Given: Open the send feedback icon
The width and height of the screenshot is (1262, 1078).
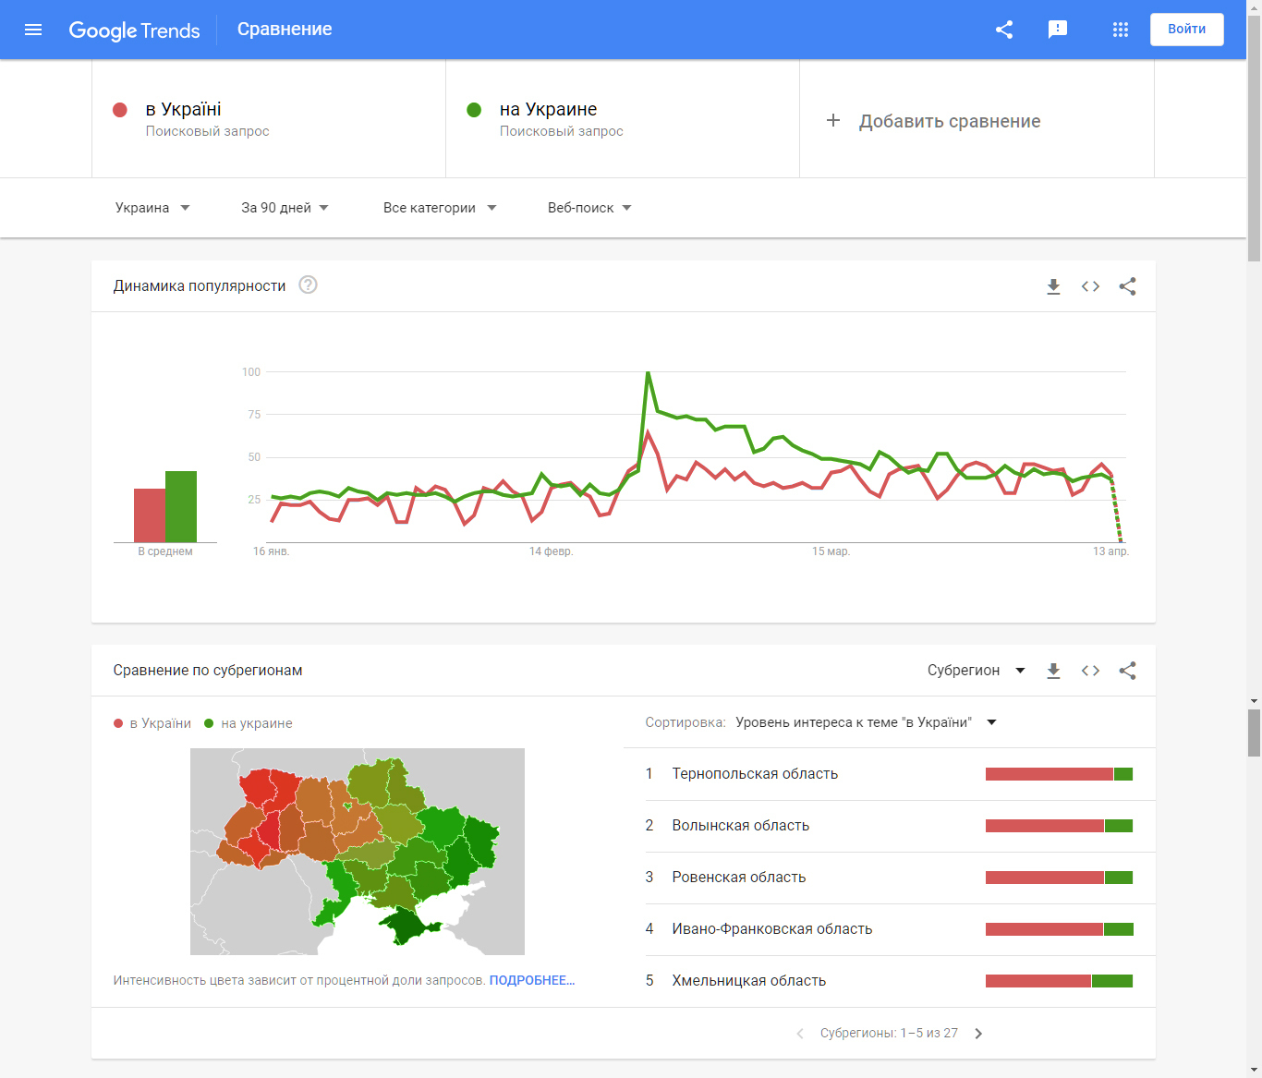Looking at the screenshot, I should pos(1058,30).
